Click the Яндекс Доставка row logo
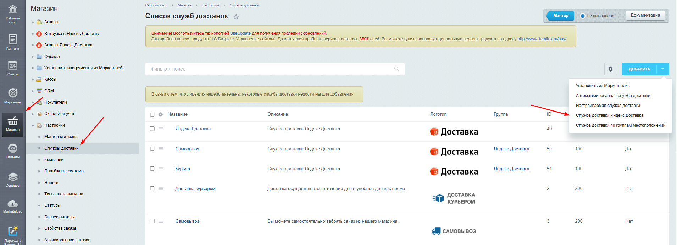The image size is (677, 245). [x=454, y=132]
